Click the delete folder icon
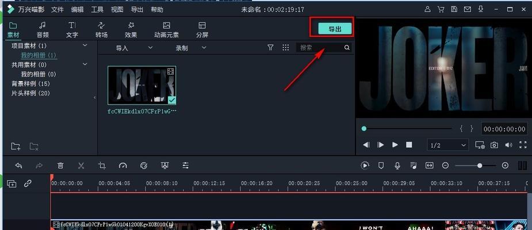The height and width of the screenshot is (230, 532). 34,146
